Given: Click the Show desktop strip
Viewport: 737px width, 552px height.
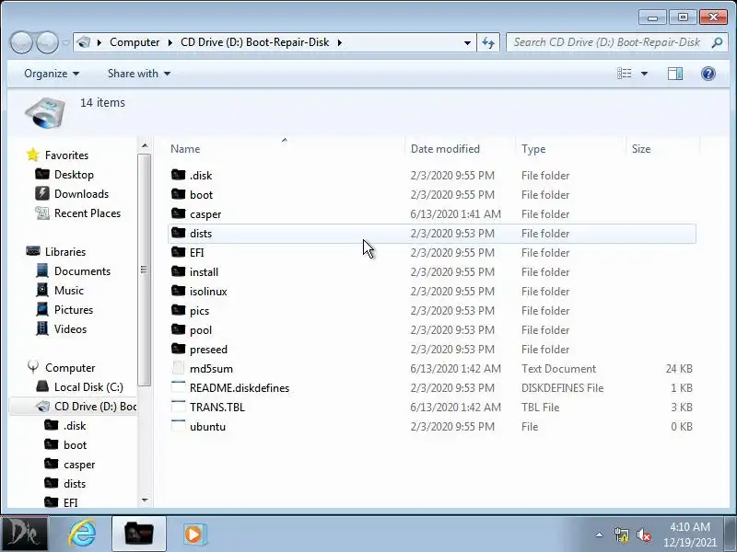Looking at the screenshot, I should [731, 535].
